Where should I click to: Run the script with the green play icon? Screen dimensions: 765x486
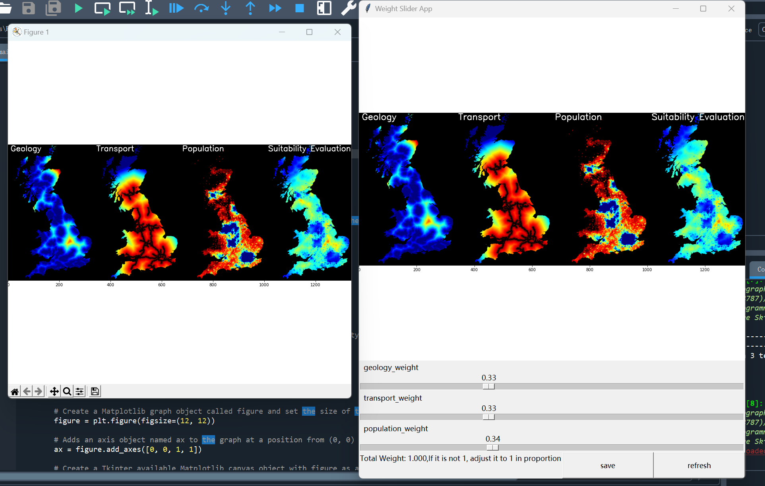[78, 8]
